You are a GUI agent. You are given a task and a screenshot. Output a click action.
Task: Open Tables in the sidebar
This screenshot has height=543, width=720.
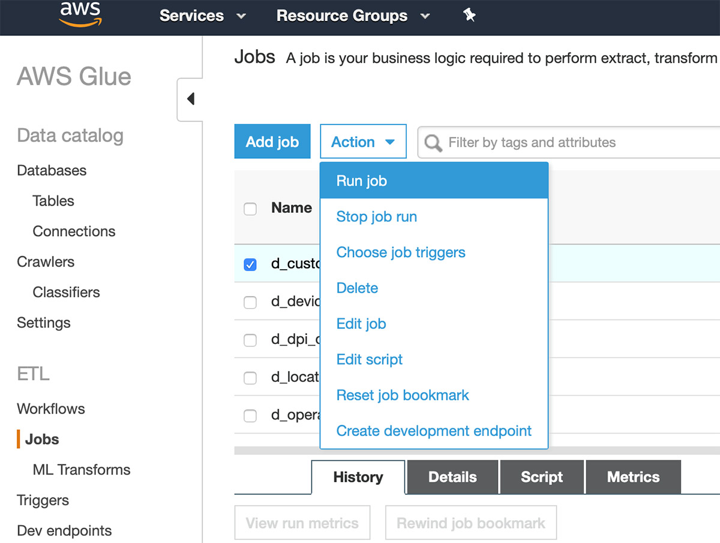(x=53, y=201)
